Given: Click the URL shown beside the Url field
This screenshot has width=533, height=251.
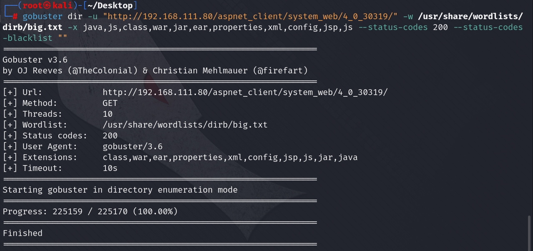Looking at the screenshot, I should (x=245, y=92).
